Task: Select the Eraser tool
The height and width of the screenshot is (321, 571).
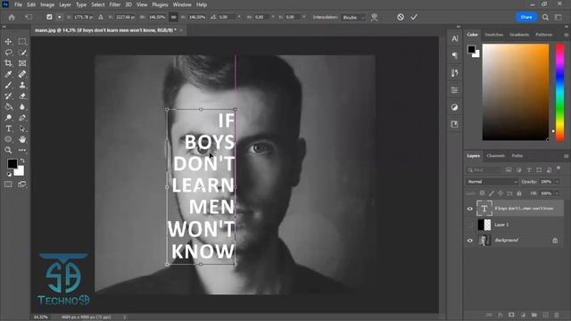Action: click(22, 96)
